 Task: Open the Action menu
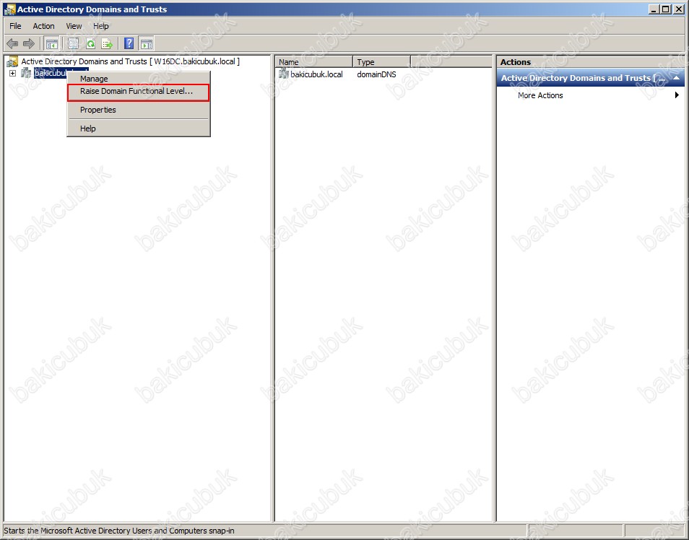coord(43,26)
